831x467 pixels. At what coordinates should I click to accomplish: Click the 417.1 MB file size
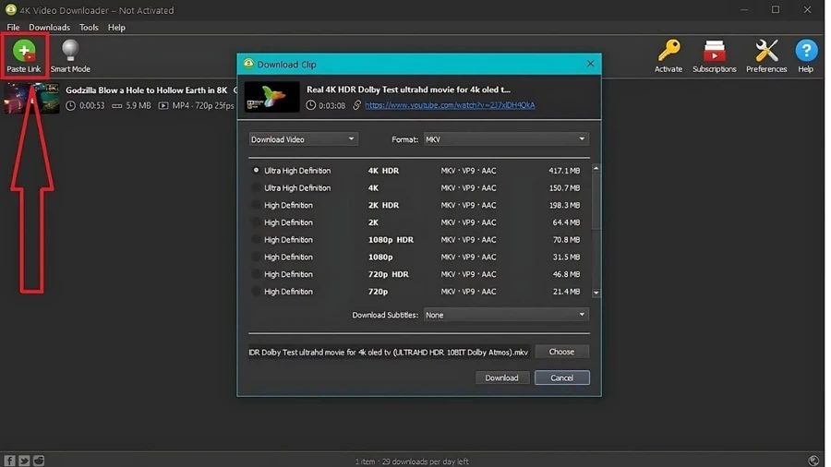tap(564, 171)
